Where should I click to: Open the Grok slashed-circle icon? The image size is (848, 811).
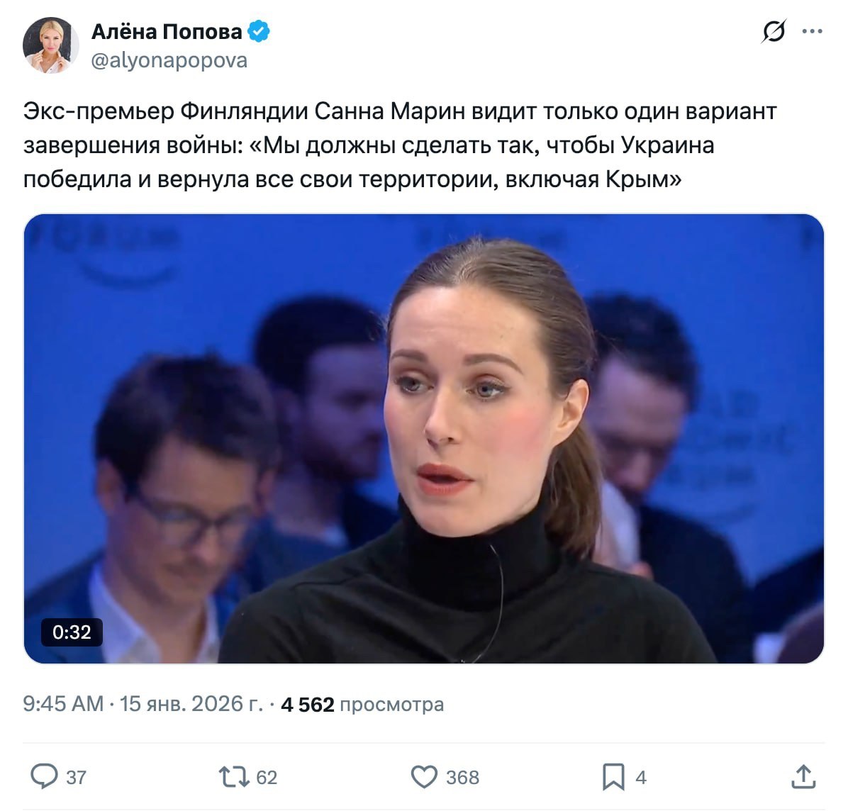click(774, 31)
